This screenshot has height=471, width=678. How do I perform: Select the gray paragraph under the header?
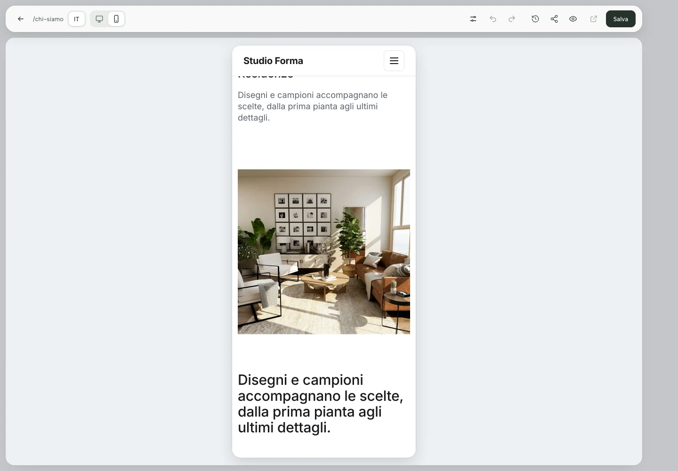[313, 106]
